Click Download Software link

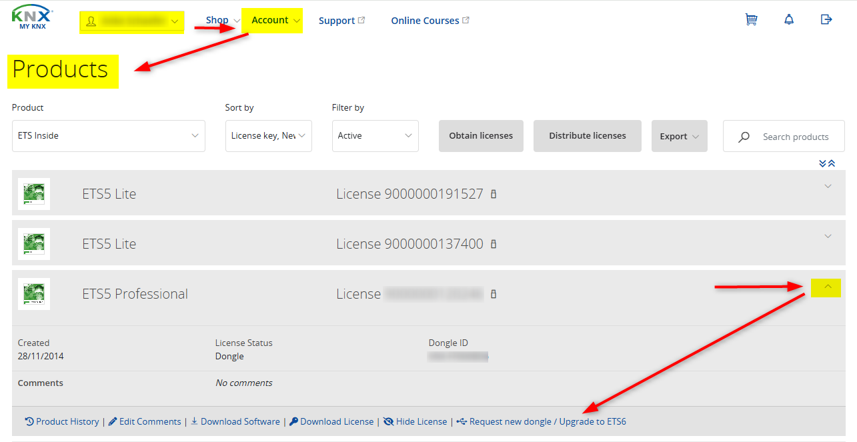coord(235,421)
